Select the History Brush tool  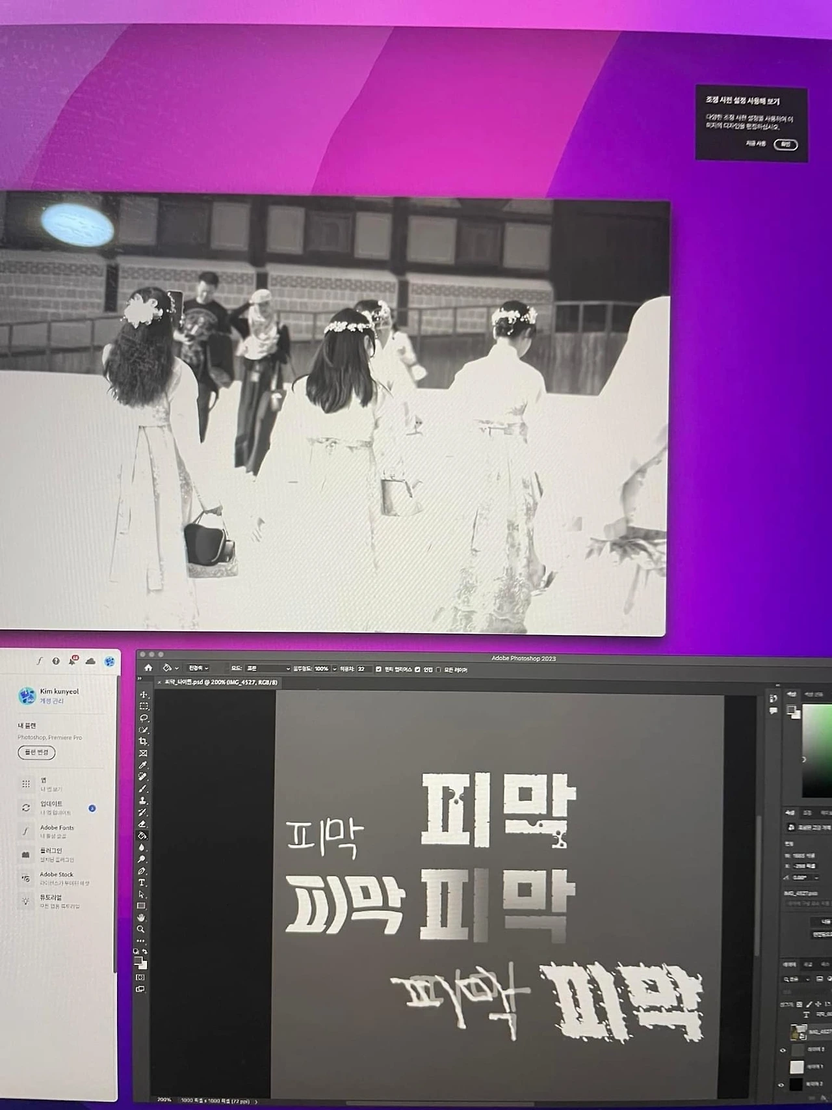tap(143, 812)
